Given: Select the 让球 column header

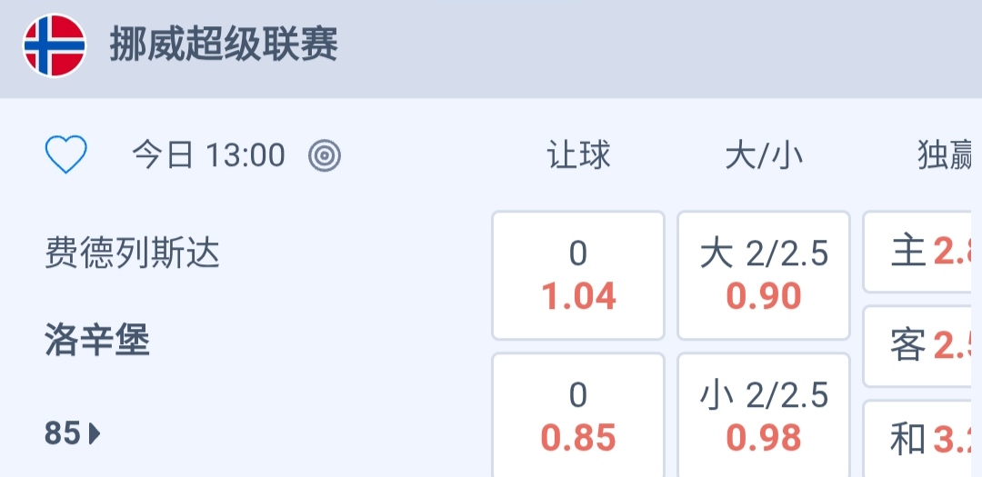Looking at the screenshot, I should pyautogui.click(x=578, y=156).
